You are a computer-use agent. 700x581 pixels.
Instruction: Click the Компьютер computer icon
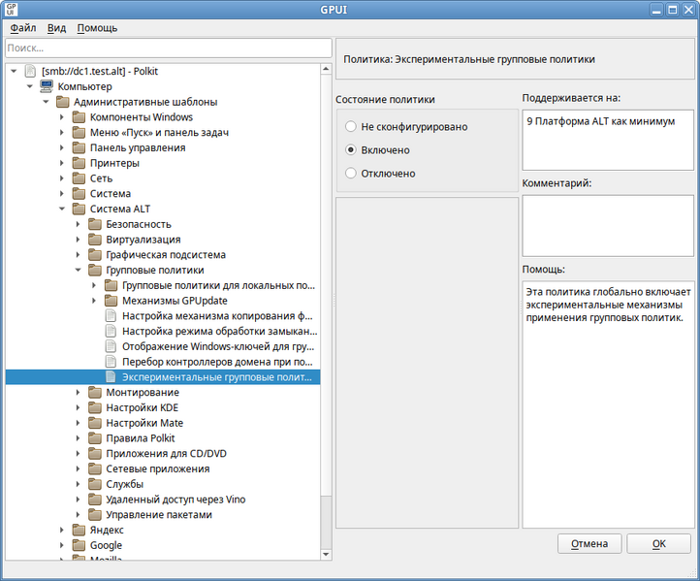[x=47, y=86]
